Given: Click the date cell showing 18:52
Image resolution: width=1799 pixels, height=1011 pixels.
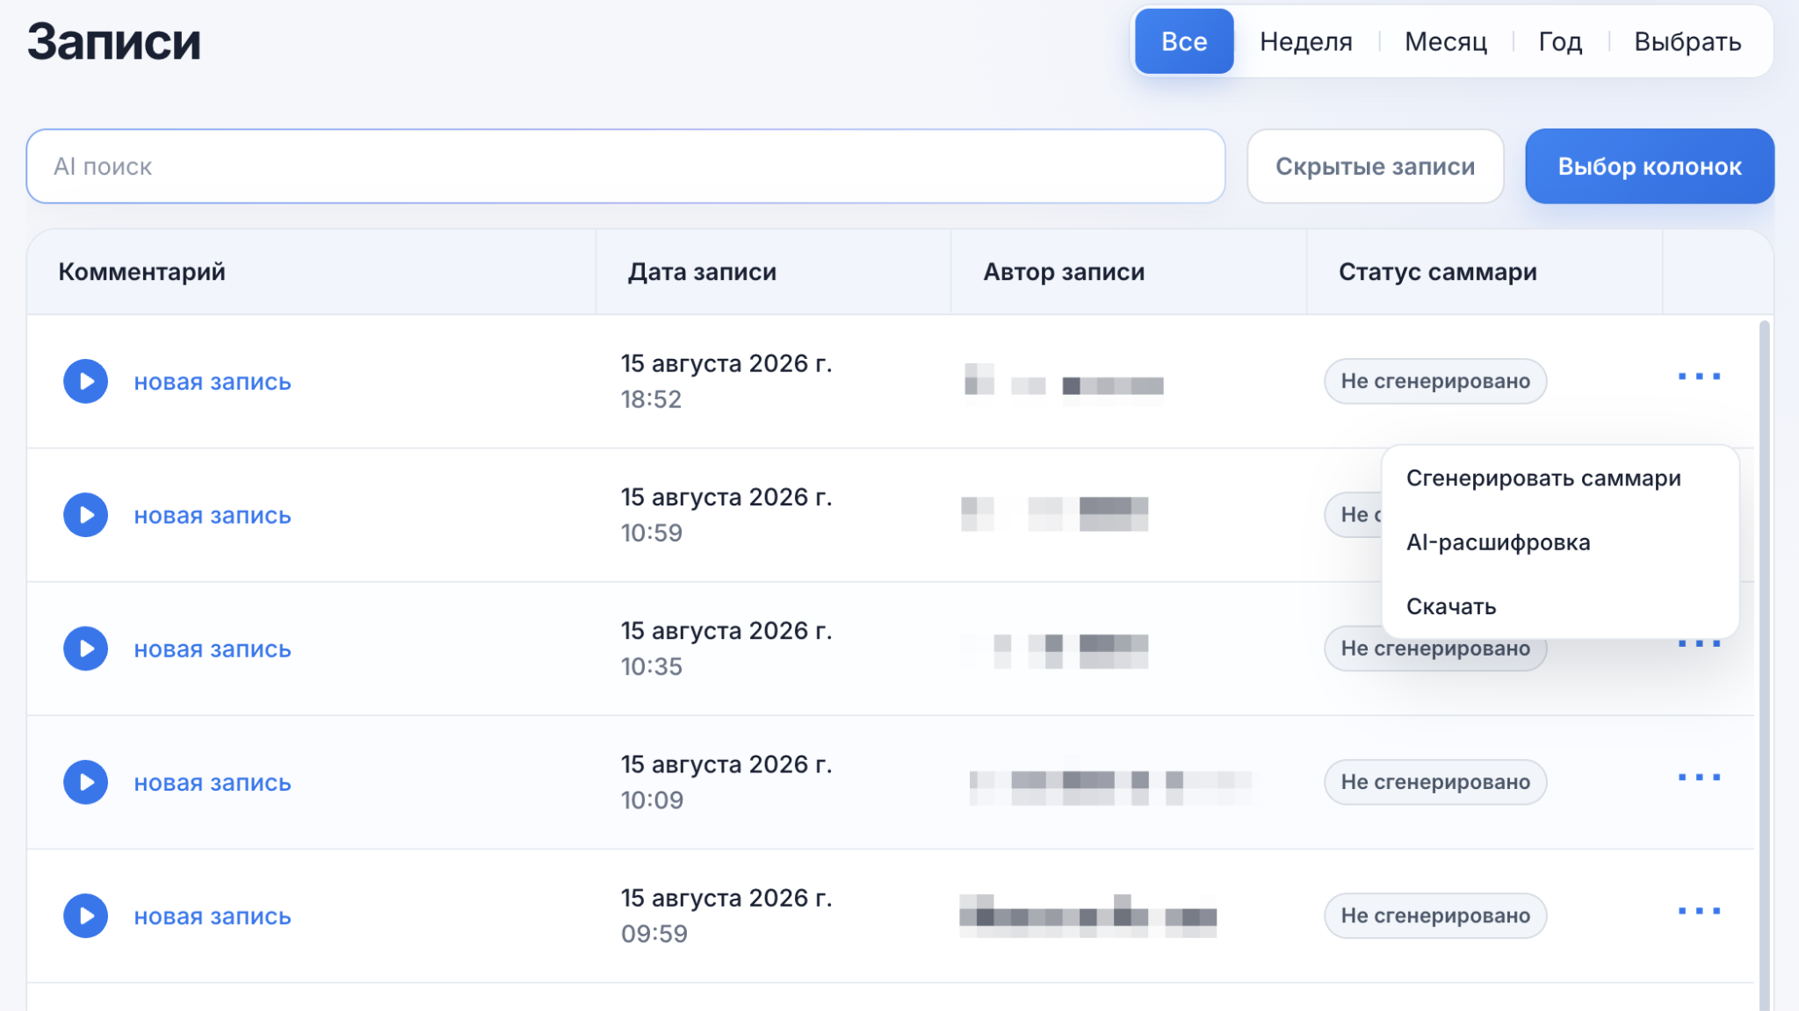Looking at the screenshot, I should [x=726, y=381].
